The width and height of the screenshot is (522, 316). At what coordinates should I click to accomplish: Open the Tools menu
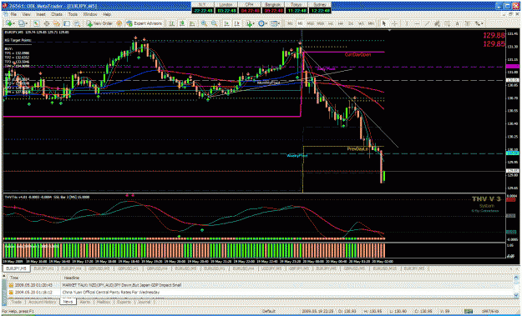(73, 15)
